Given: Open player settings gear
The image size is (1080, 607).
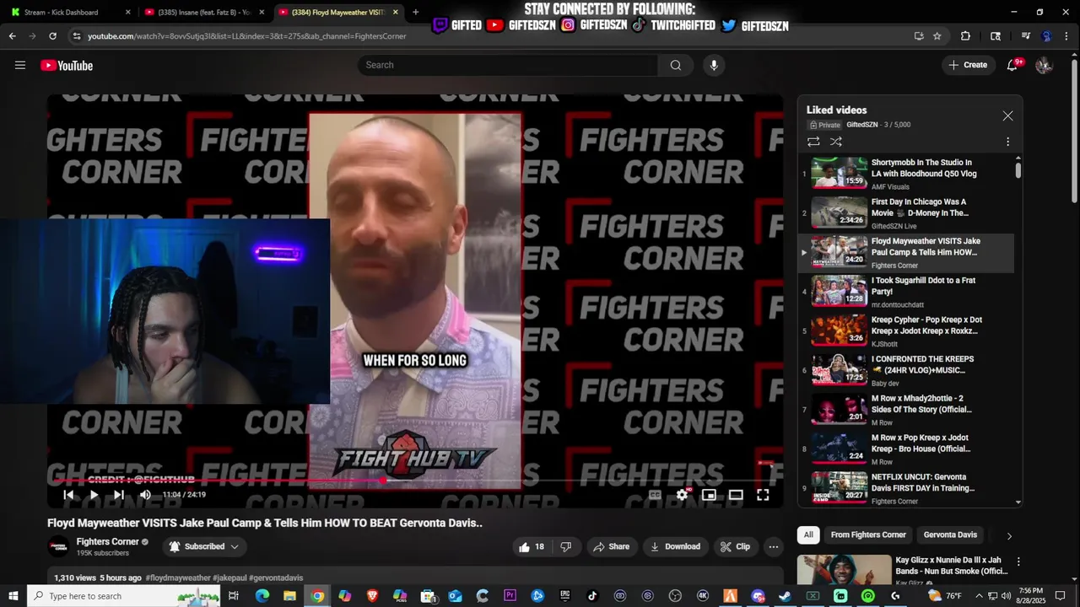Looking at the screenshot, I should [682, 495].
